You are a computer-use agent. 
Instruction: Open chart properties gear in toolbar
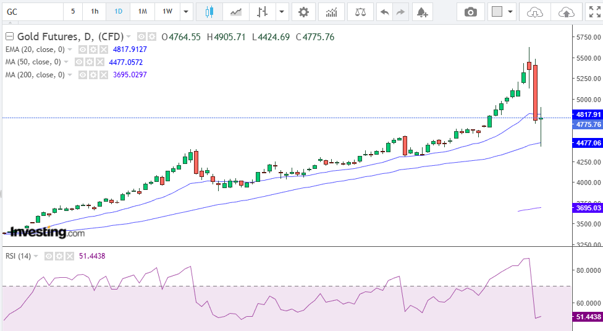(x=303, y=12)
